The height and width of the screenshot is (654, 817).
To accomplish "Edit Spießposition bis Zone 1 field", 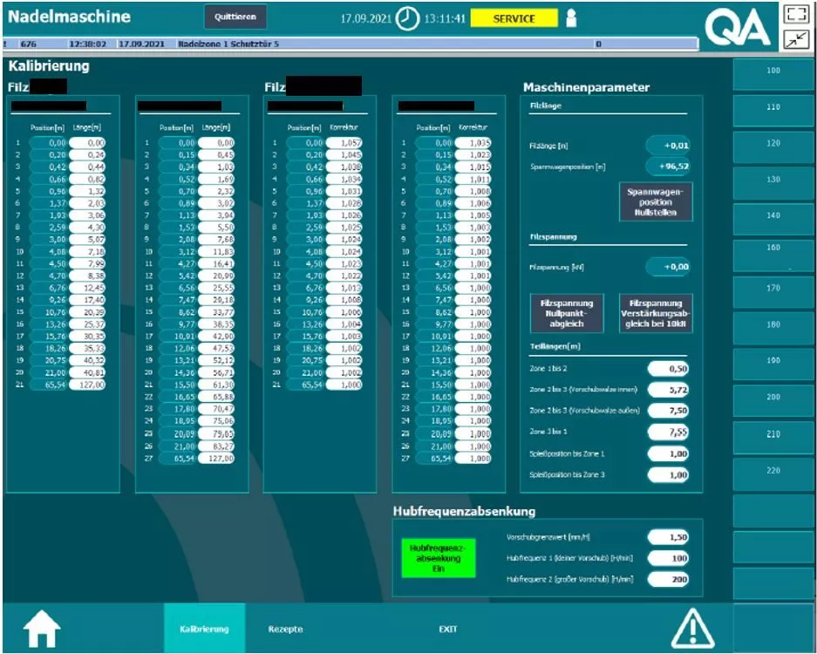I will point(668,453).
